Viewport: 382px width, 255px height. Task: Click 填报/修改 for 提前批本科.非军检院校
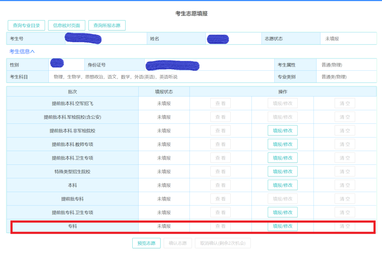283,131
